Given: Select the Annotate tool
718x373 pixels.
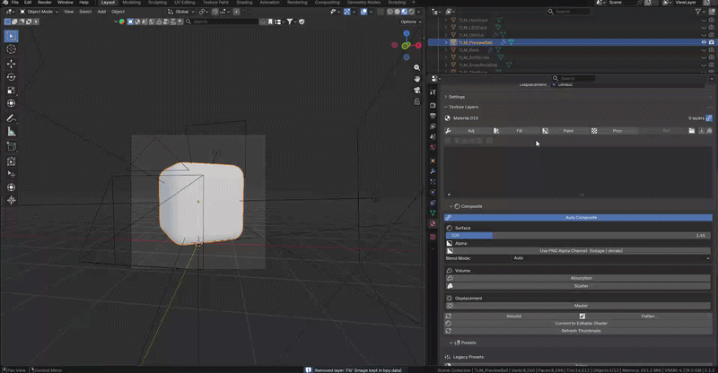Looking at the screenshot, I should 12,118.
